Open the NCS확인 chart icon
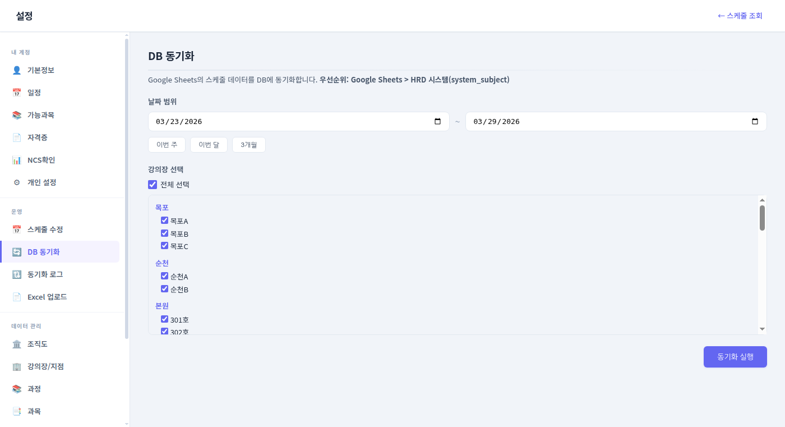Screen dimensions: 785x427 [x=16, y=160]
